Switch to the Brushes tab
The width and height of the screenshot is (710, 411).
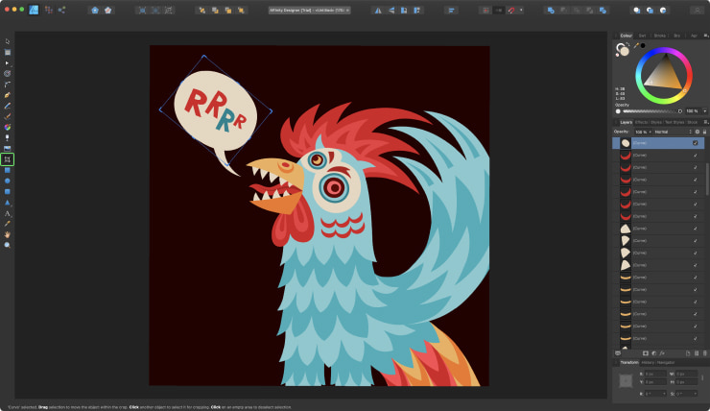point(677,36)
